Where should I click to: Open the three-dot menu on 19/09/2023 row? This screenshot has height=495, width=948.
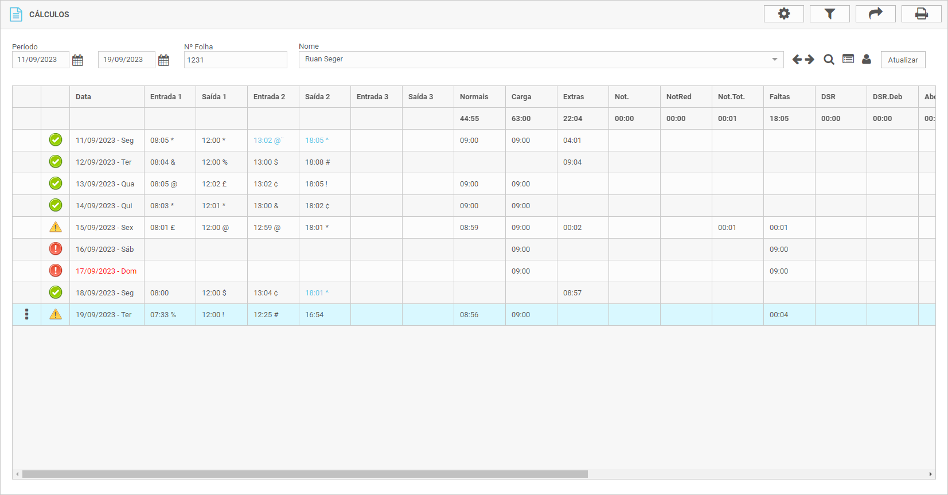tap(26, 314)
